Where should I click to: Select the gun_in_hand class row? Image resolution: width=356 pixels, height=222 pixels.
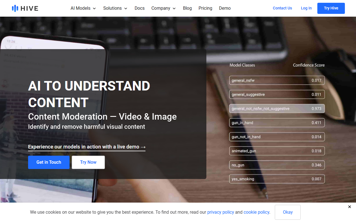pyautogui.click(x=277, y=123)
